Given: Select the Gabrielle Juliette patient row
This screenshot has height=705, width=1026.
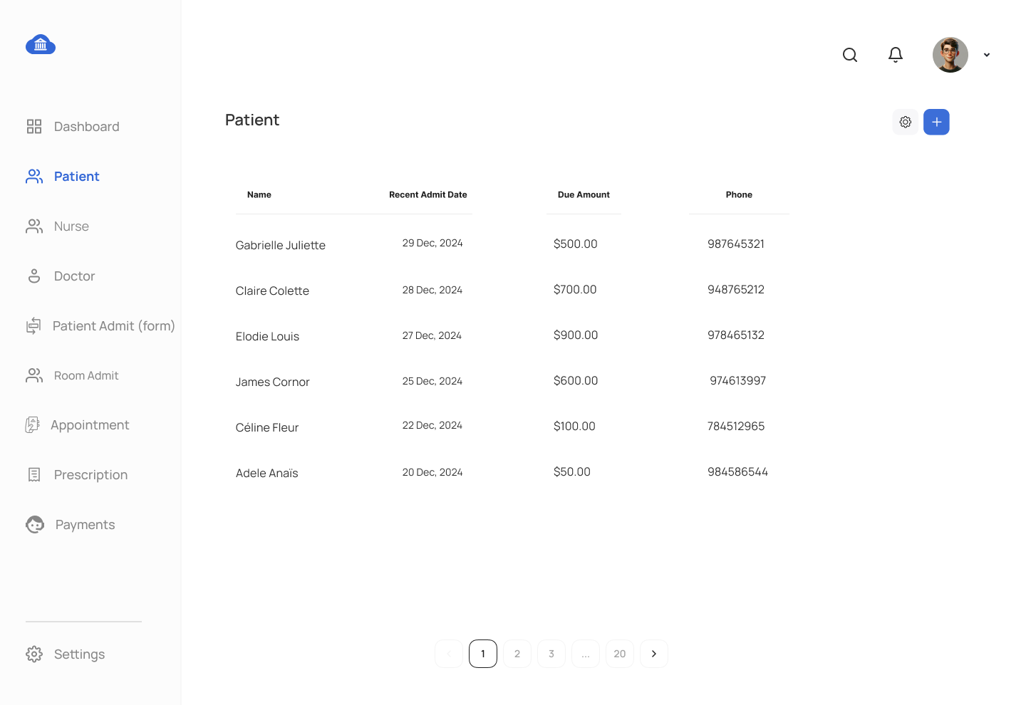Looking at the screenshot, I should [512, 244].
